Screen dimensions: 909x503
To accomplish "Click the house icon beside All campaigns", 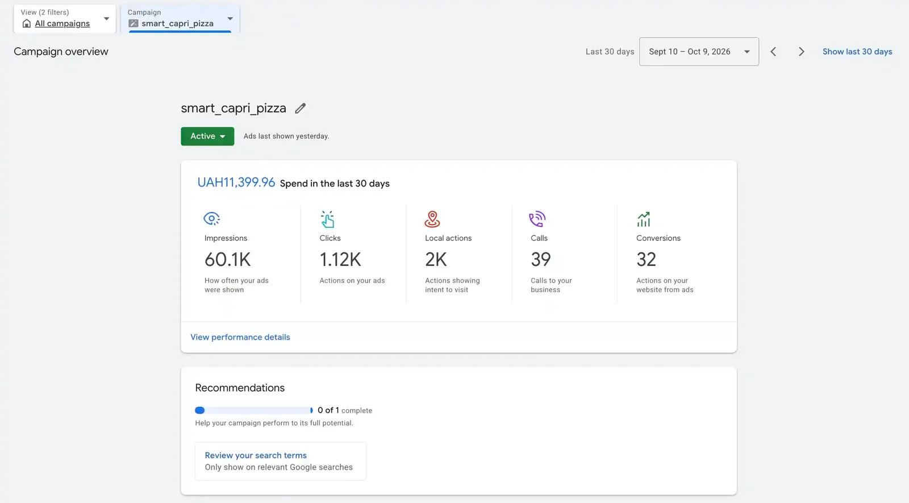I will (x=27, y=23).
